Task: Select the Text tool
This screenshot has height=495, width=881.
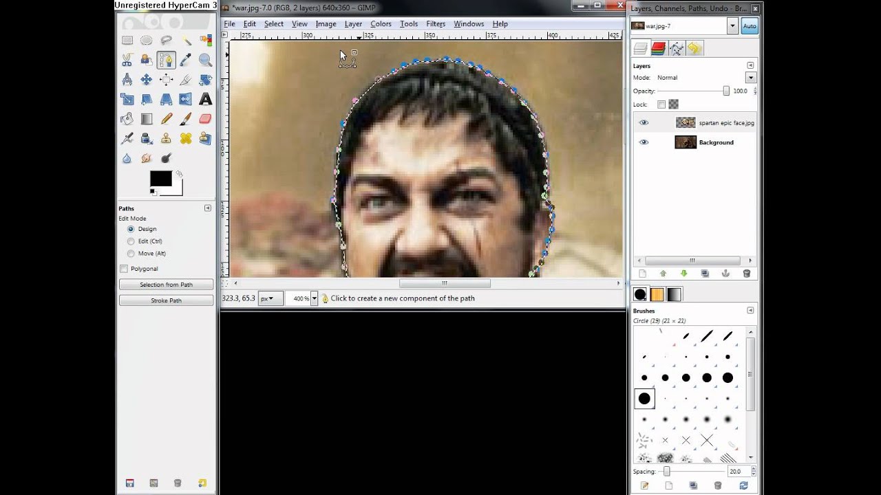Action: pos(205,100)
